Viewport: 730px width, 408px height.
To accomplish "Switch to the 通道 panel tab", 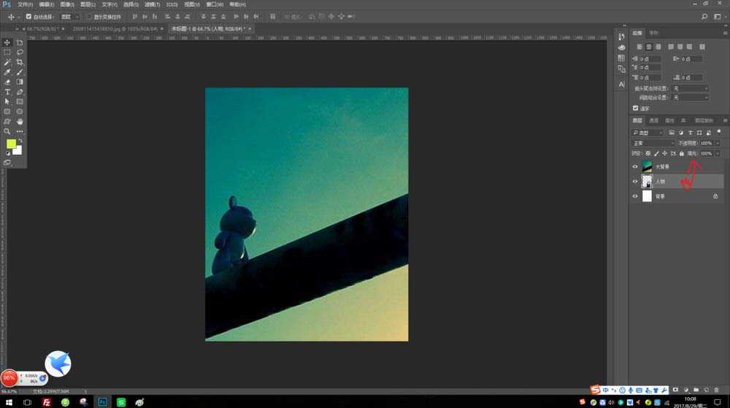I will tap(653, 120).
